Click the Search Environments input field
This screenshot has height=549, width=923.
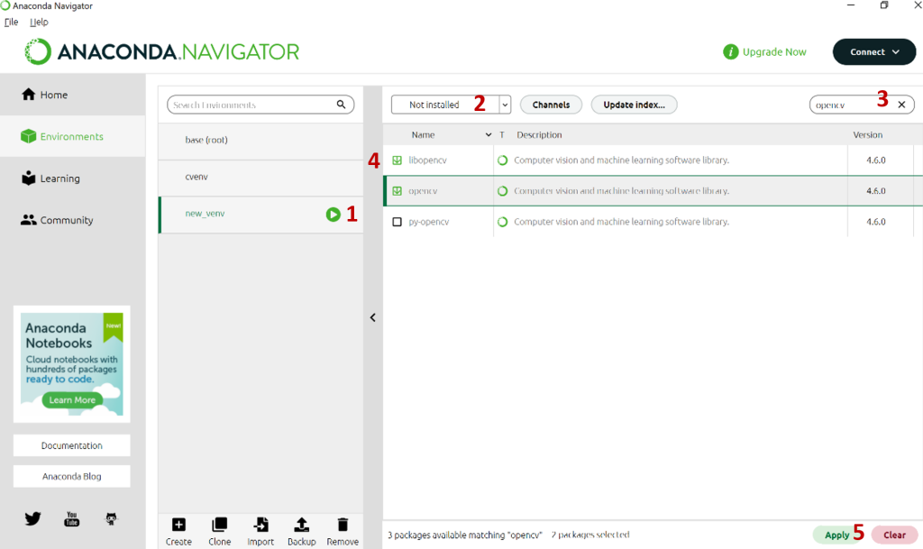tap(260, 105)
